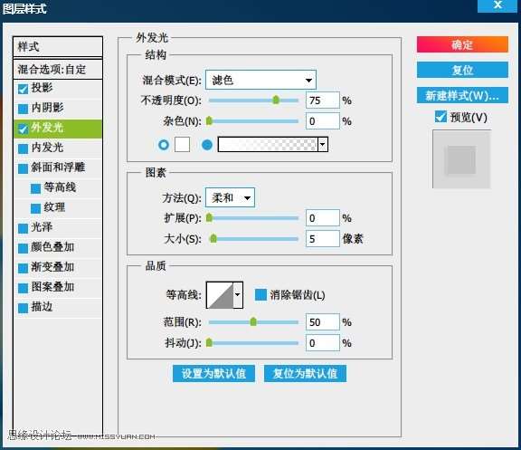521x450 pixels.
Task: Select the gradient radio button
Action: click(x=207, y=145)
